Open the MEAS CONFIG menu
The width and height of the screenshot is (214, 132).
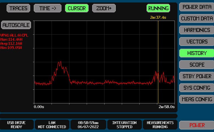coord(197,99)
